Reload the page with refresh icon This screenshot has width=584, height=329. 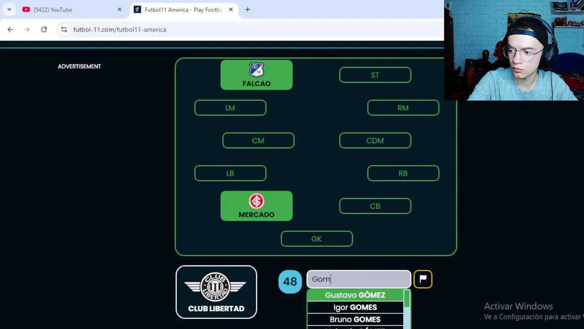[44, 29]
